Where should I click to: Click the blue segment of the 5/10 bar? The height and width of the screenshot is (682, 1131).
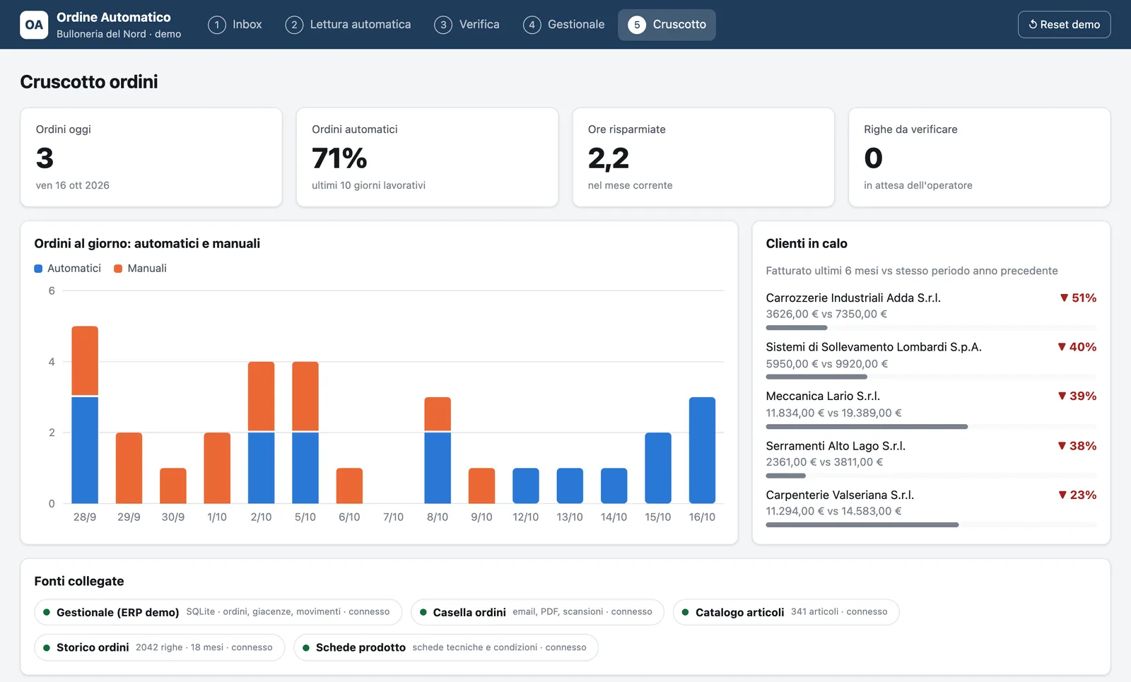305,468
